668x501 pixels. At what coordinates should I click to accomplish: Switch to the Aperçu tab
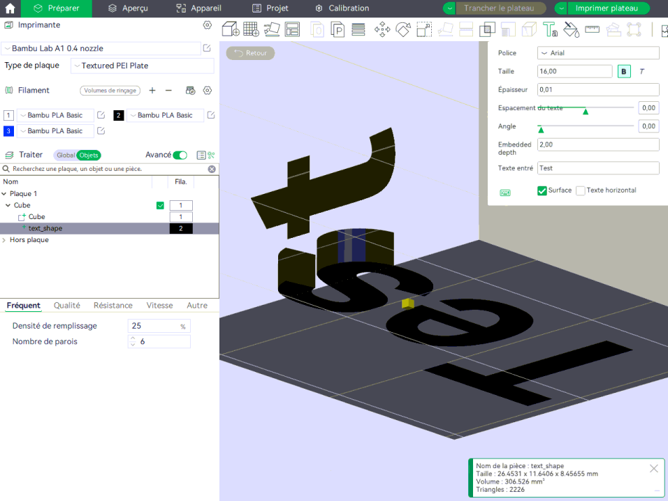pyautogui.click(x=128, y=8)
